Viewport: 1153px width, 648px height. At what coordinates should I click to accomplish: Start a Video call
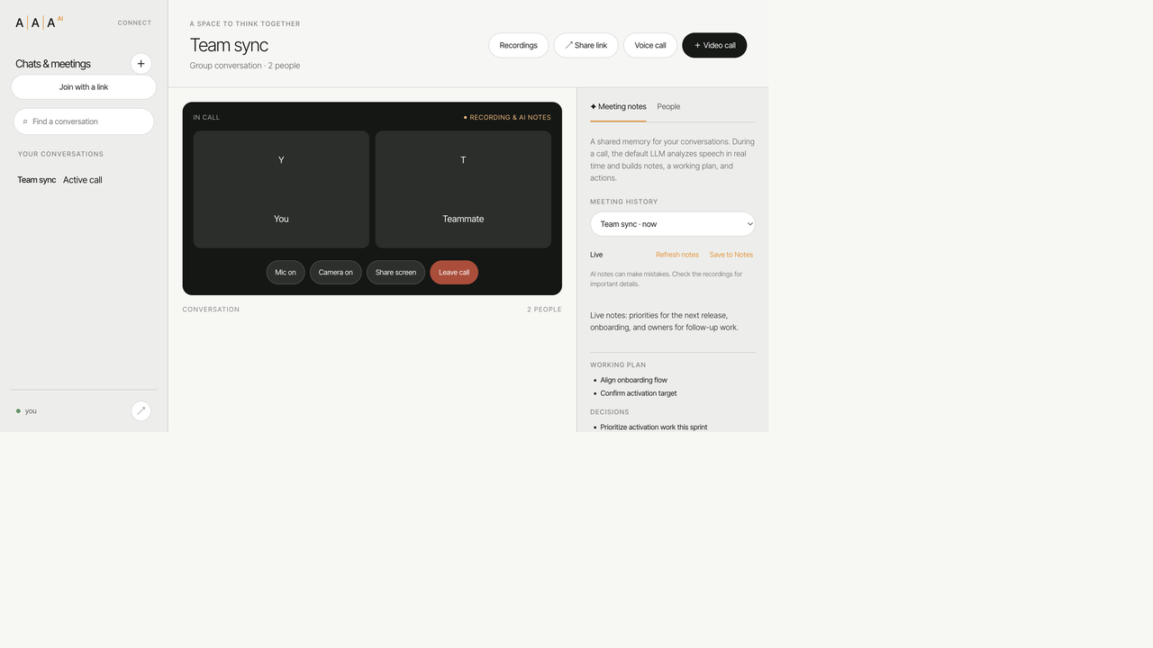click(x=714, y=46)
